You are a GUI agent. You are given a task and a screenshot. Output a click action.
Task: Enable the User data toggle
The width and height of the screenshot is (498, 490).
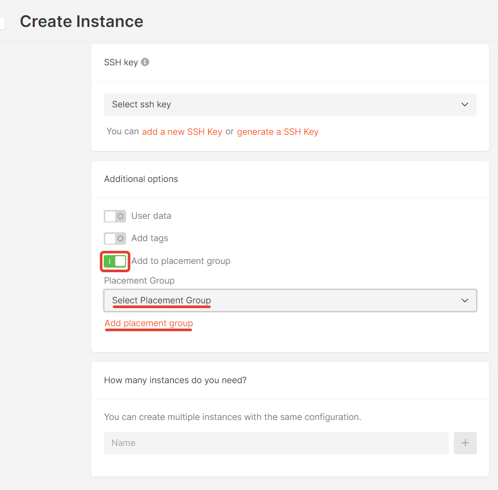tap(115, 216)
